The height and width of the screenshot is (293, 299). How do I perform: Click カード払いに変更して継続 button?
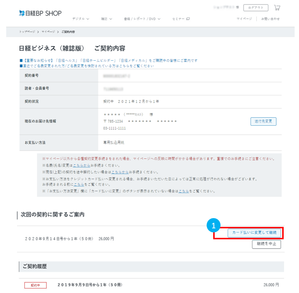coord(254,233)
